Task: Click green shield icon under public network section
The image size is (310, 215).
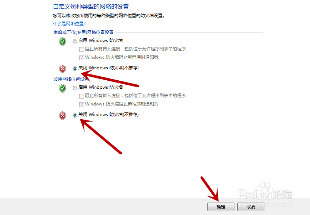Action: tap(62, 88)
